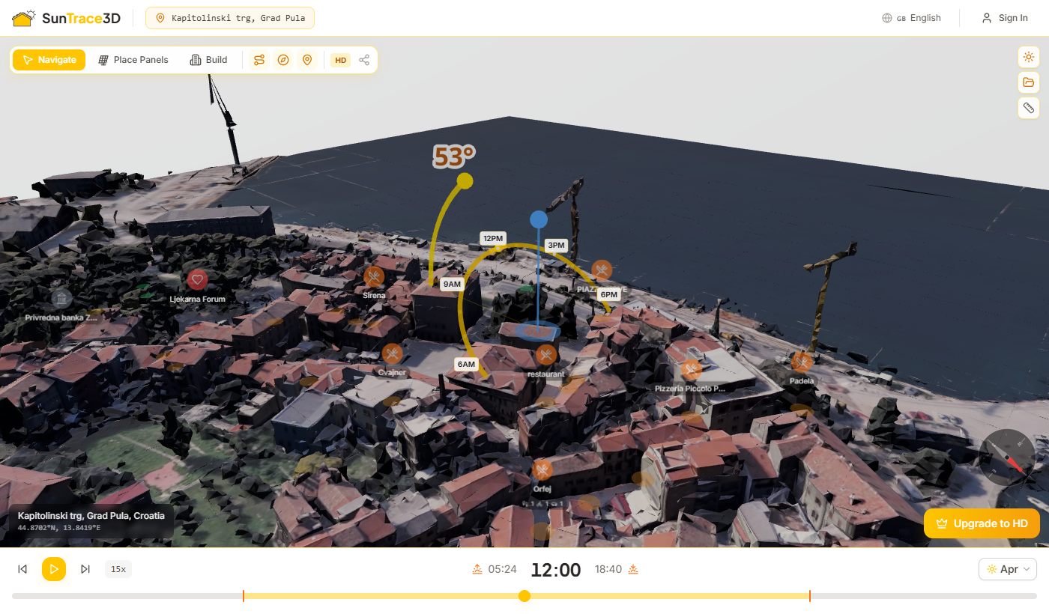Image resolution: width=1049 pixels, height=614 pixels.
Task: Switch to Build mode
Action: [x=208, y=59]
